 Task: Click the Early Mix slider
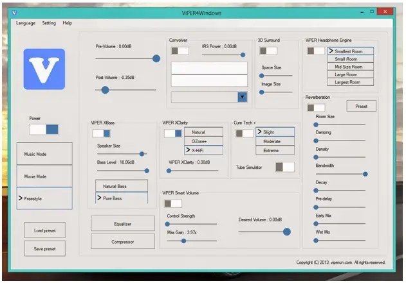point(340,223)
